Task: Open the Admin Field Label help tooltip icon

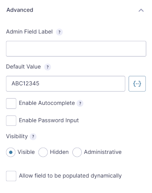Action: [59, 32]
